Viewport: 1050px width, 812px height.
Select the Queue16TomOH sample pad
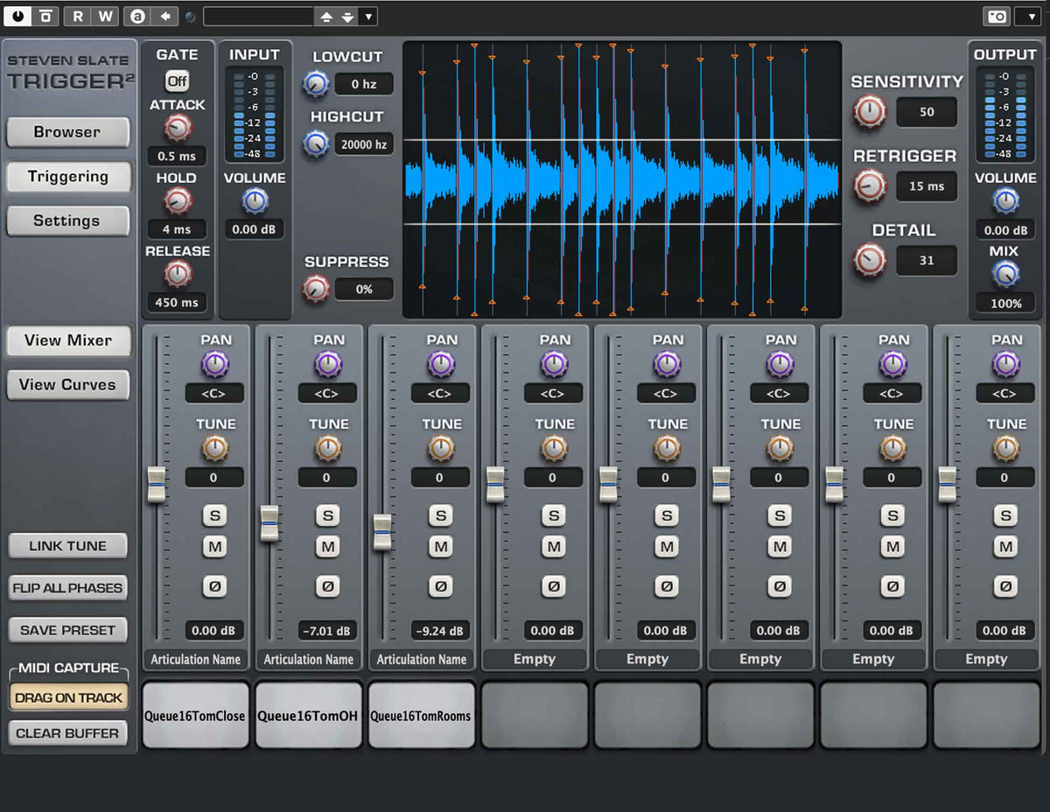point(308,715)
